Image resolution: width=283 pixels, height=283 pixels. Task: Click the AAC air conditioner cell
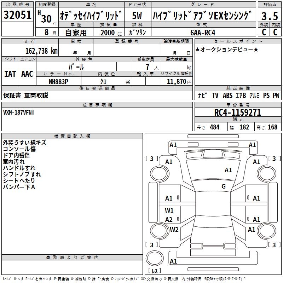tap(27, 74)
